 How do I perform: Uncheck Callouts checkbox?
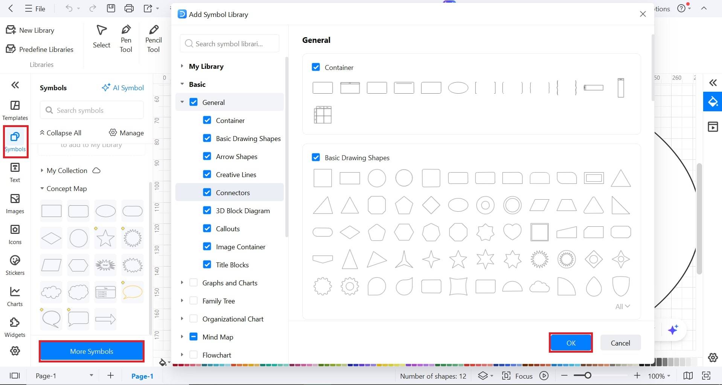[207, 229]
